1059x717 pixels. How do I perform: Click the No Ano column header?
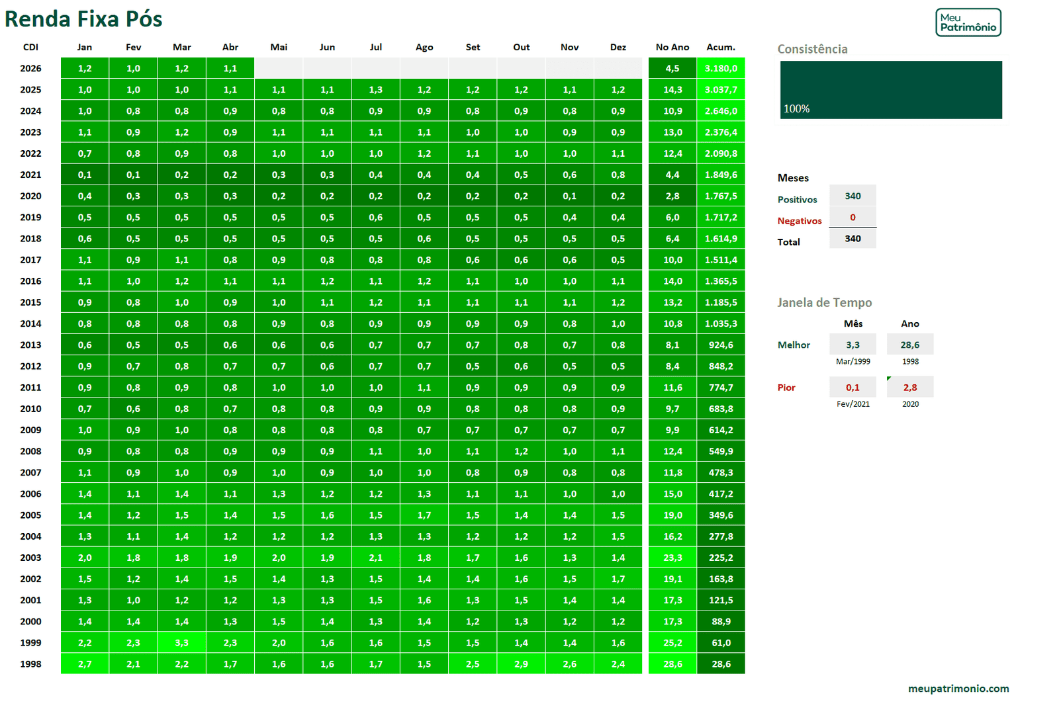click(672, 47)
